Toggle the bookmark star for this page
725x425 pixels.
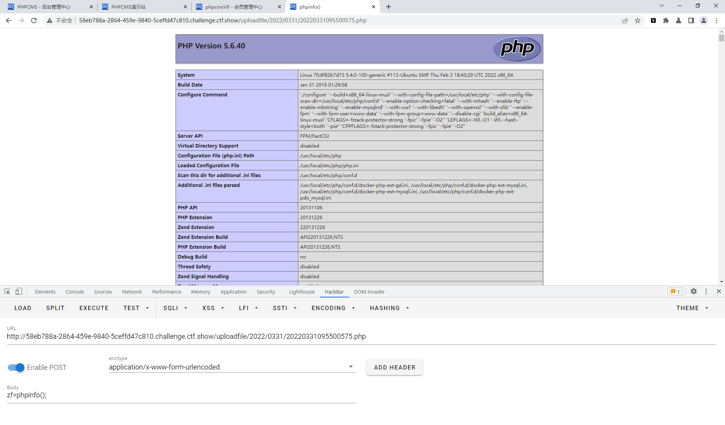click(x=638, y=20)
